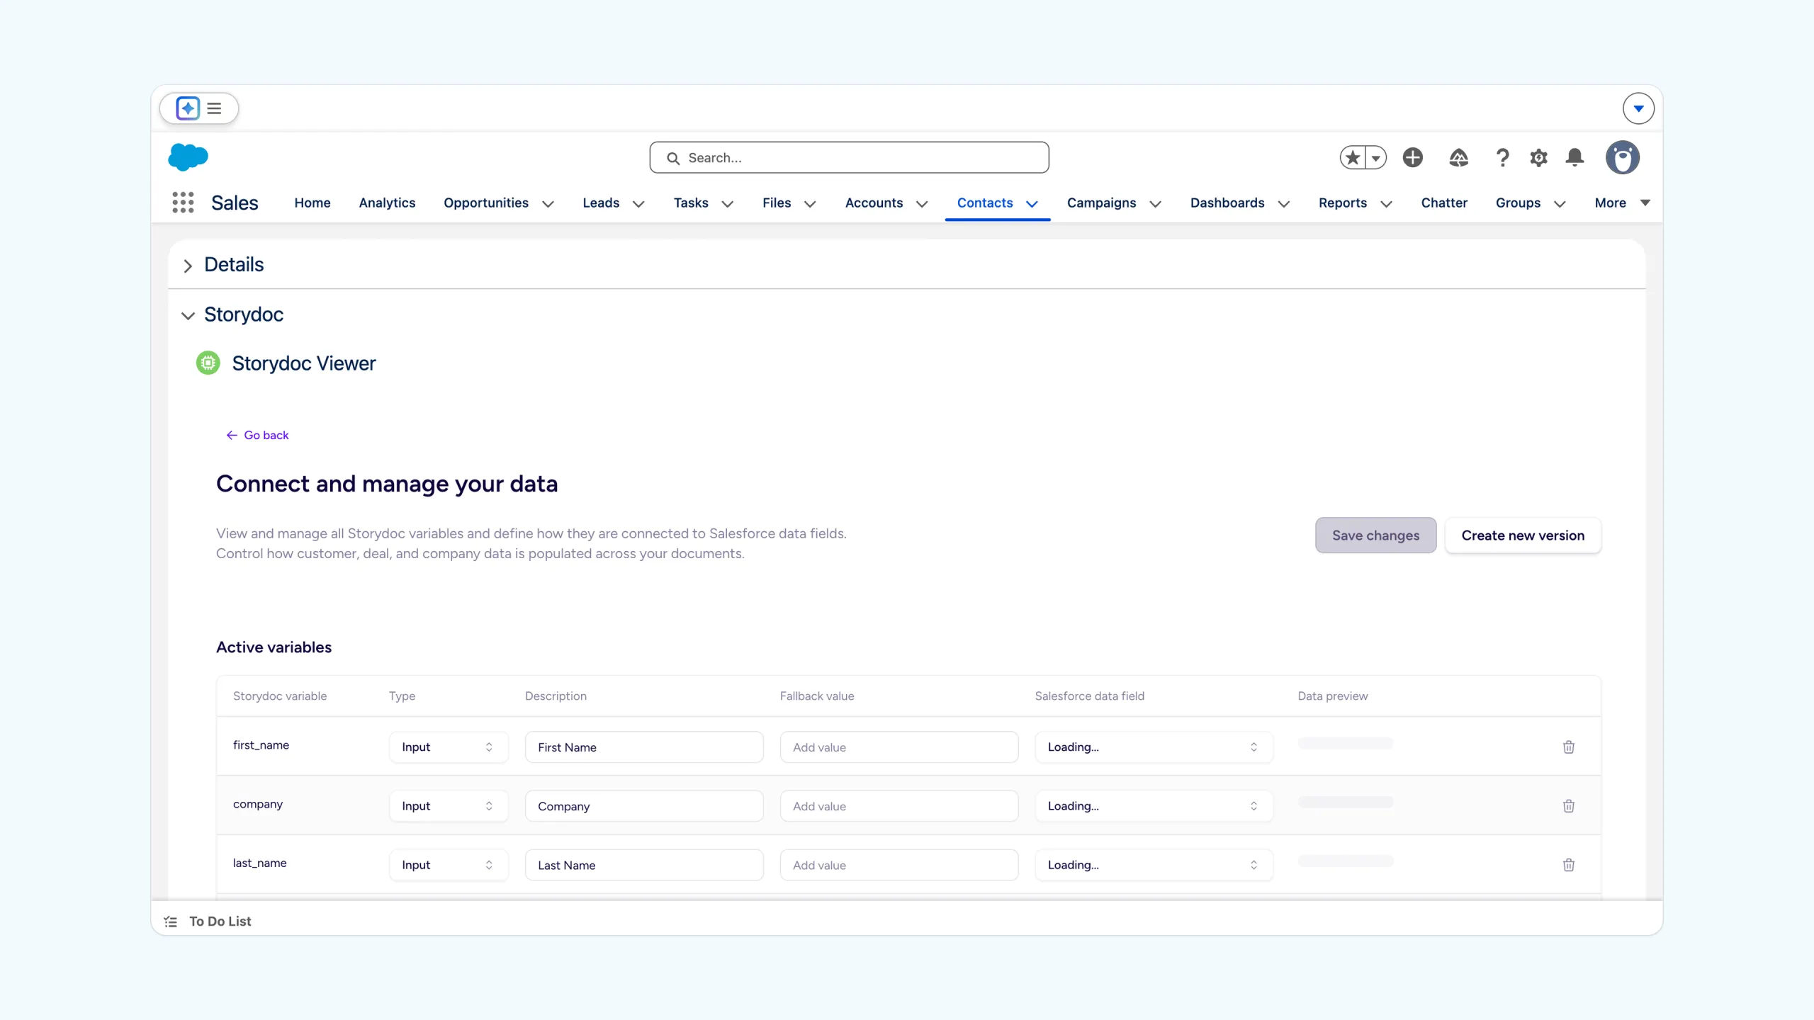Go to the Home tab
Screen dimensions: 1814x1020
coord(312,203)
